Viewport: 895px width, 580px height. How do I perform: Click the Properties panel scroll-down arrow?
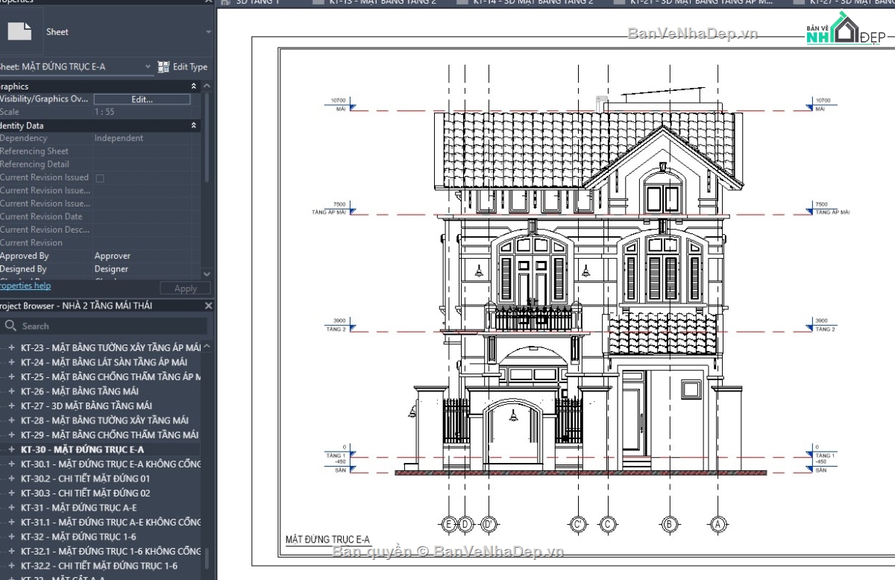pyautogui.click(x=207, y=275)
